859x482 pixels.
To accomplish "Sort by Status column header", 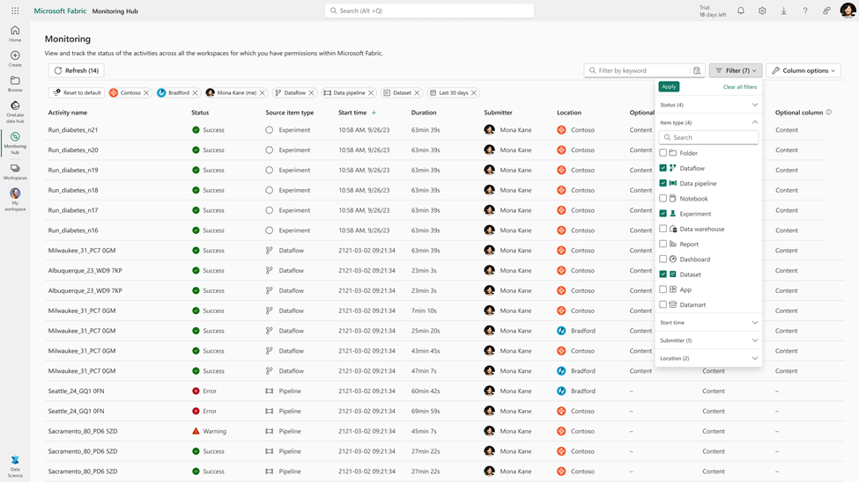I will point(200,113).
